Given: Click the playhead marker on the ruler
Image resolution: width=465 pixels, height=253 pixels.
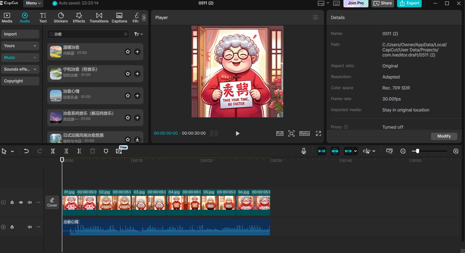Looking at the screenshot, I should [x=62, y=160].
